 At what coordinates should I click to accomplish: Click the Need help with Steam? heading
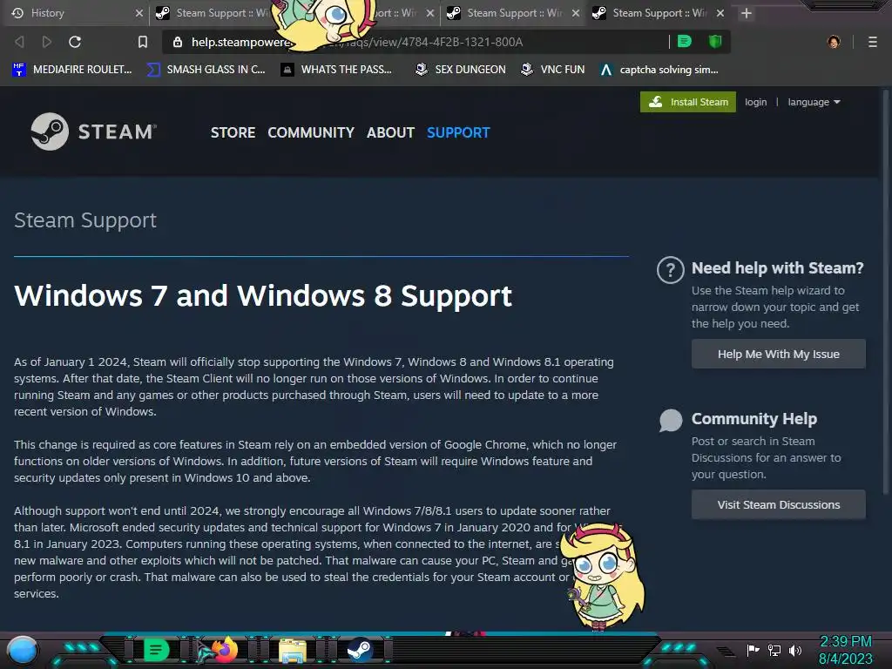coord(778,268)
